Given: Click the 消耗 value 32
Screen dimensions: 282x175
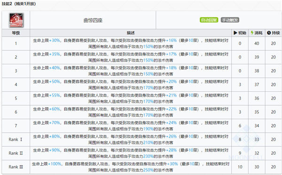Looking at the screenshot, I should [257, 153].
